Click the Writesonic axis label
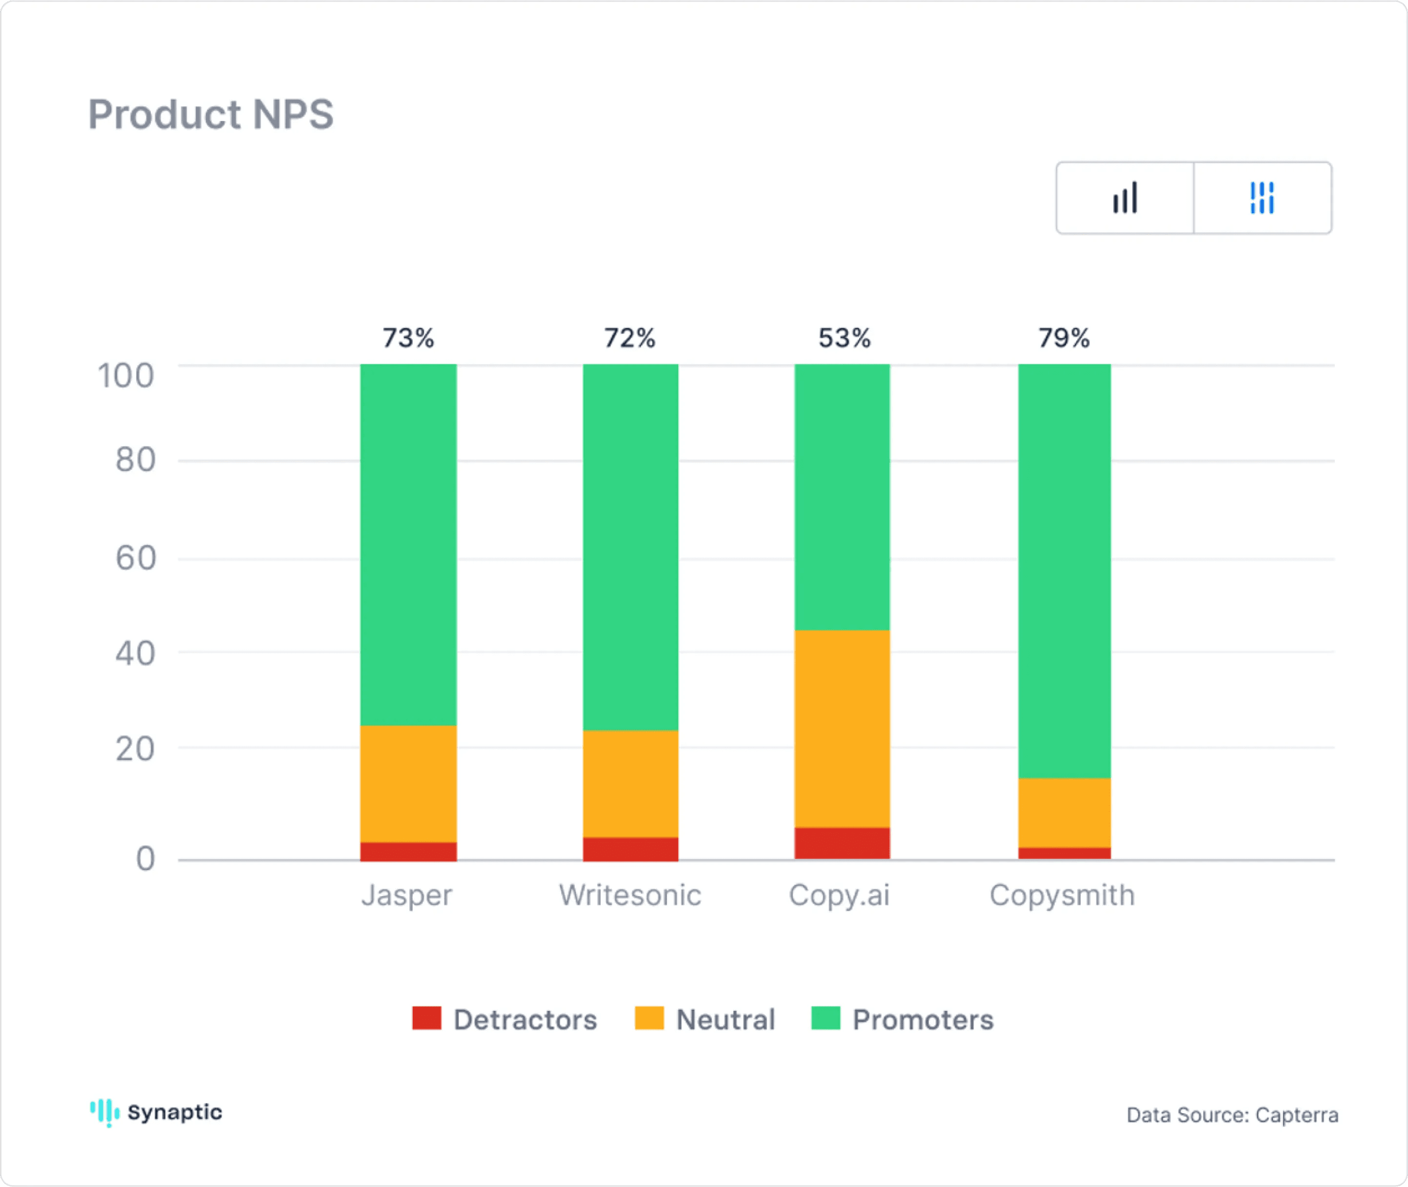Viewport: 1408px width, 1187px height. pos(630,895)
